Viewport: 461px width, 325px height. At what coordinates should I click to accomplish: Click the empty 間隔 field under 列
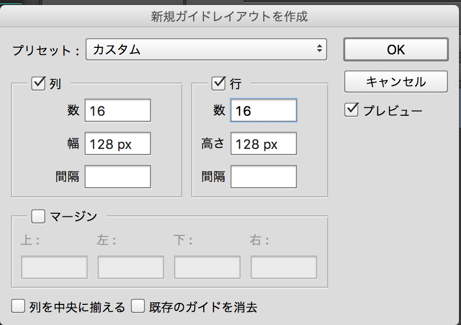118,177
